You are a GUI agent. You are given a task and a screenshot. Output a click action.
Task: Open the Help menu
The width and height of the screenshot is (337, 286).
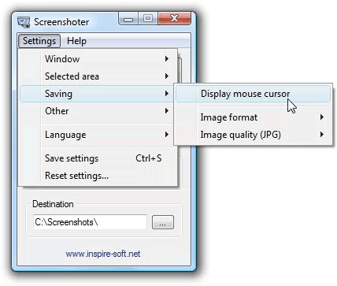[x=76, y=41]
